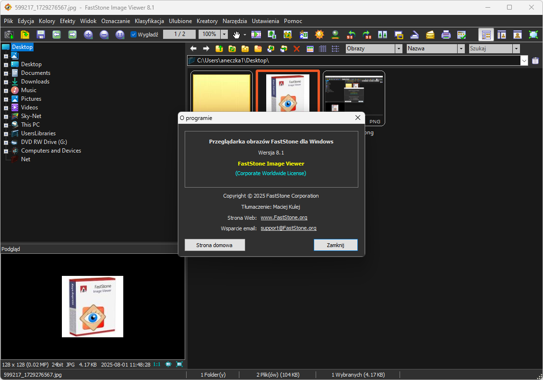The height and width of the screenshot is (380, 543).
Task: Click the email envelope icon
Action: click(430, 35)
